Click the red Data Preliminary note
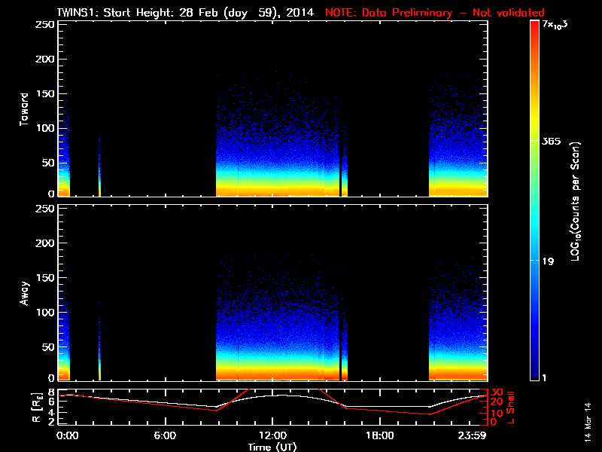The image size is (602, 452). [434, 12]
